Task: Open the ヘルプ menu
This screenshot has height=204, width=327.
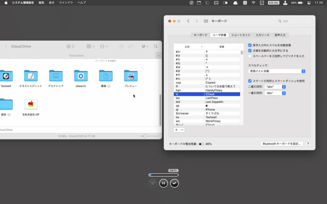Action: point(81,3)
